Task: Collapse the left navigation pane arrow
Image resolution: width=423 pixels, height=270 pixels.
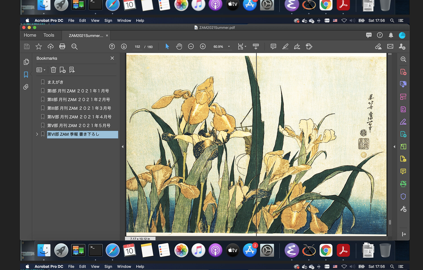Action: pyautogui.click(x=122, y=147)
